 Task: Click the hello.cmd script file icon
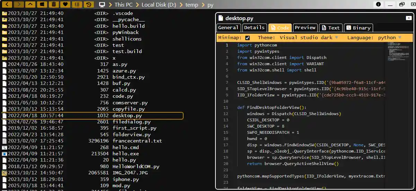(x=5, y=147)
